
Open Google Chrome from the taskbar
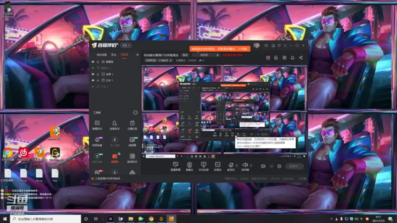click(x=151, y=219)
